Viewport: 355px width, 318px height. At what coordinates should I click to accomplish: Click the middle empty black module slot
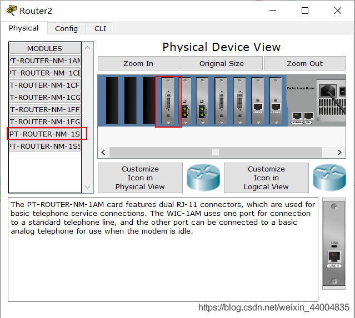click(130, 100)
